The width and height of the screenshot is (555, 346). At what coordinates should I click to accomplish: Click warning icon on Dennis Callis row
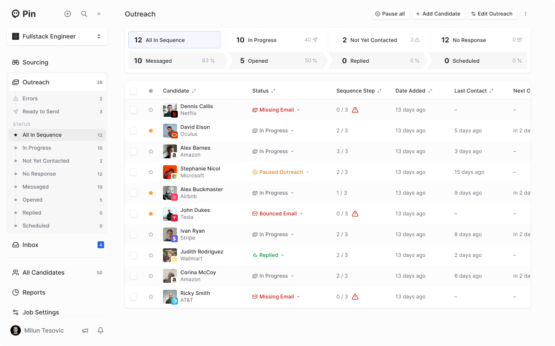[x=355, y=110]
